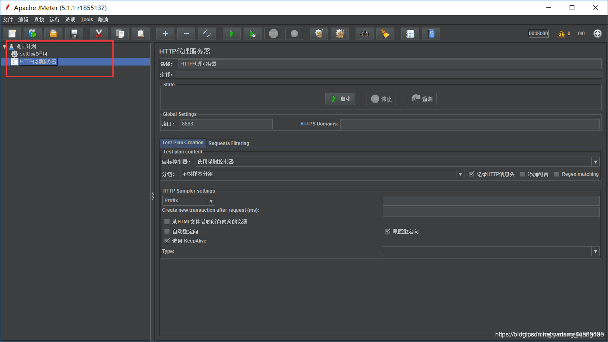Open the Templates toolbar icon
The height and width of the screenshot is (342, 608).
33,34
